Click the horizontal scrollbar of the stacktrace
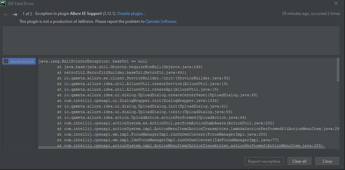Screen dimensions: 345x170 pos(181,147)
